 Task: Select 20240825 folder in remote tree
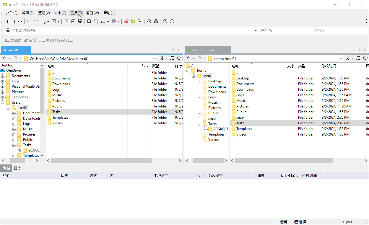tap(221, 129)
